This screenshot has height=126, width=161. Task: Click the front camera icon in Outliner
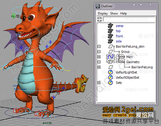[110, 36]
